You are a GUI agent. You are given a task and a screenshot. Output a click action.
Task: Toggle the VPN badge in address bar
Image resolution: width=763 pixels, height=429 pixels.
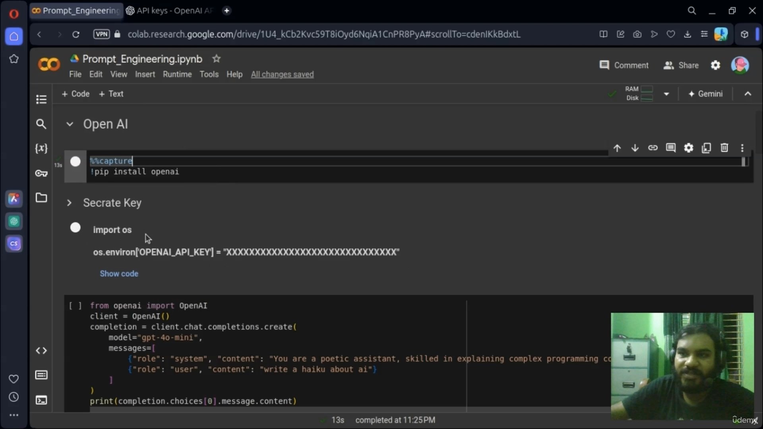(101, 34)
